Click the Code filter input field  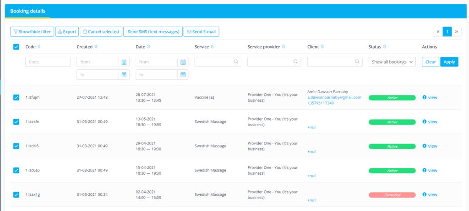coord(48,62)
